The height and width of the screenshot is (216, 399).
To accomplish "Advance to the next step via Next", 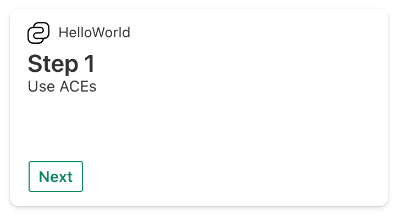I will click(x=56, y=177).
